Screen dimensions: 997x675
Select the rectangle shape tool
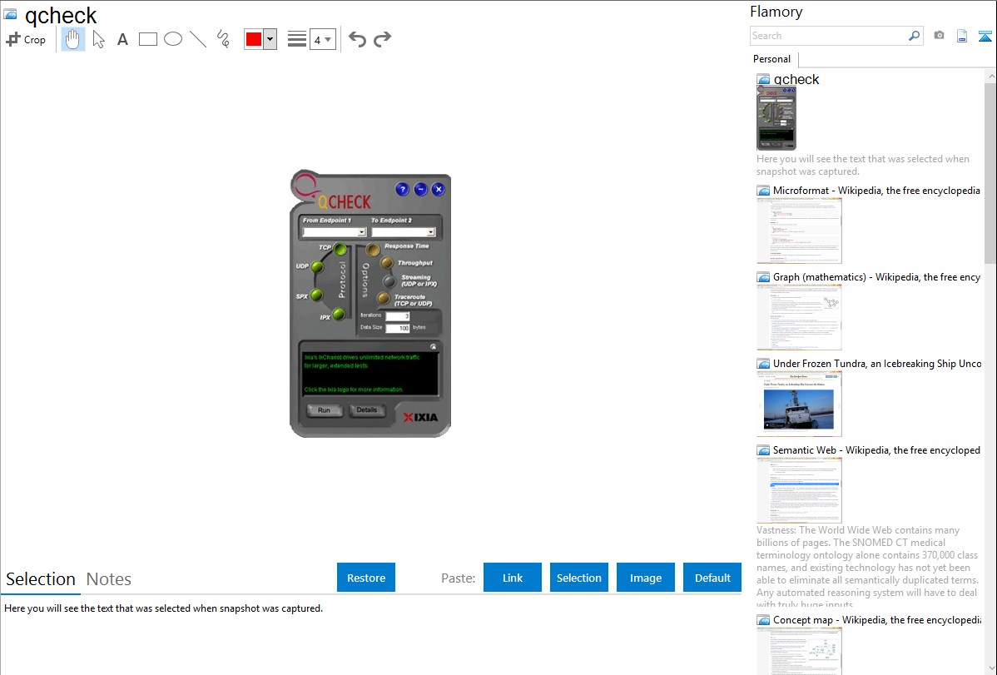(147, 39)
